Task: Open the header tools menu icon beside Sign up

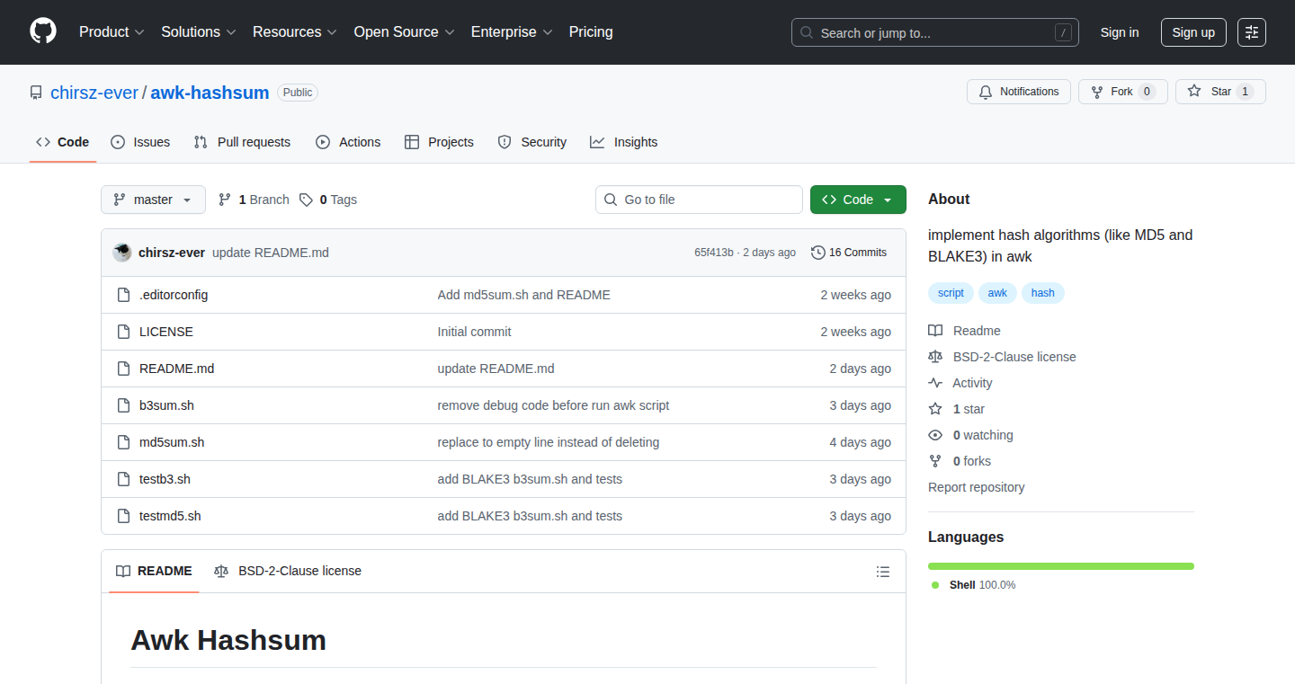Action: coord(1252,32)
